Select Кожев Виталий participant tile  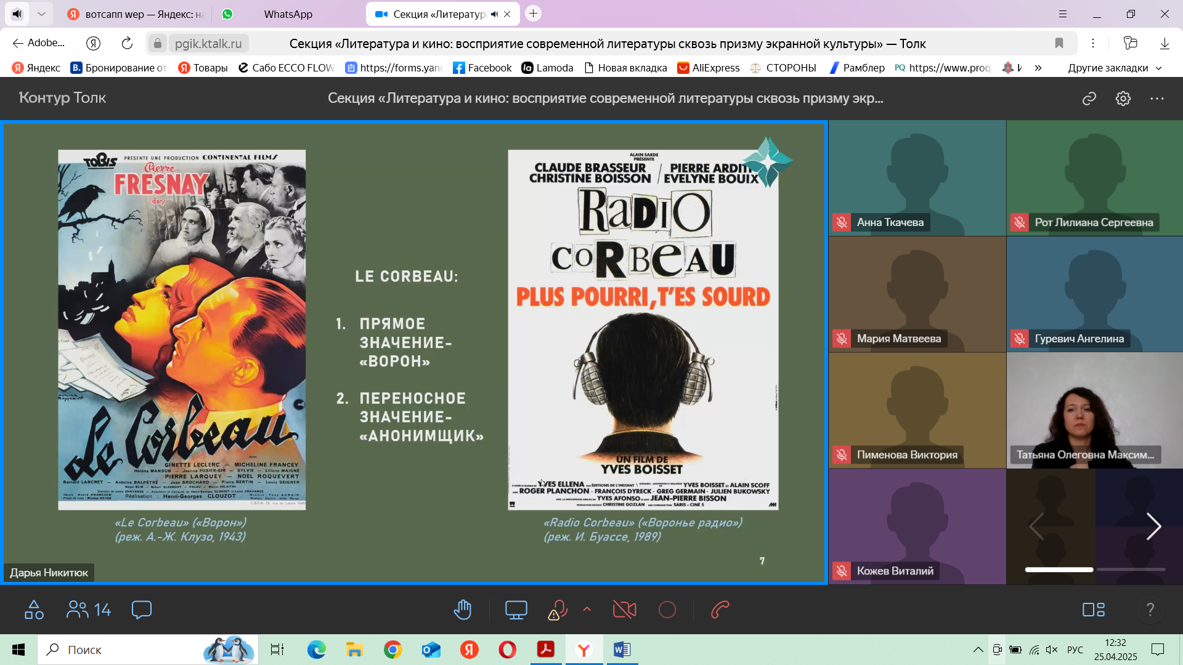(917, 526)
